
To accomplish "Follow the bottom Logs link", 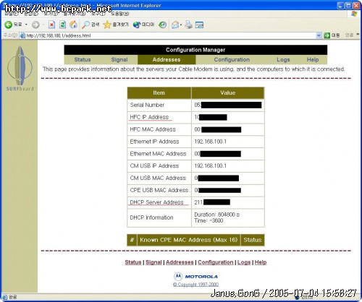I will click(x=244, y=262).
